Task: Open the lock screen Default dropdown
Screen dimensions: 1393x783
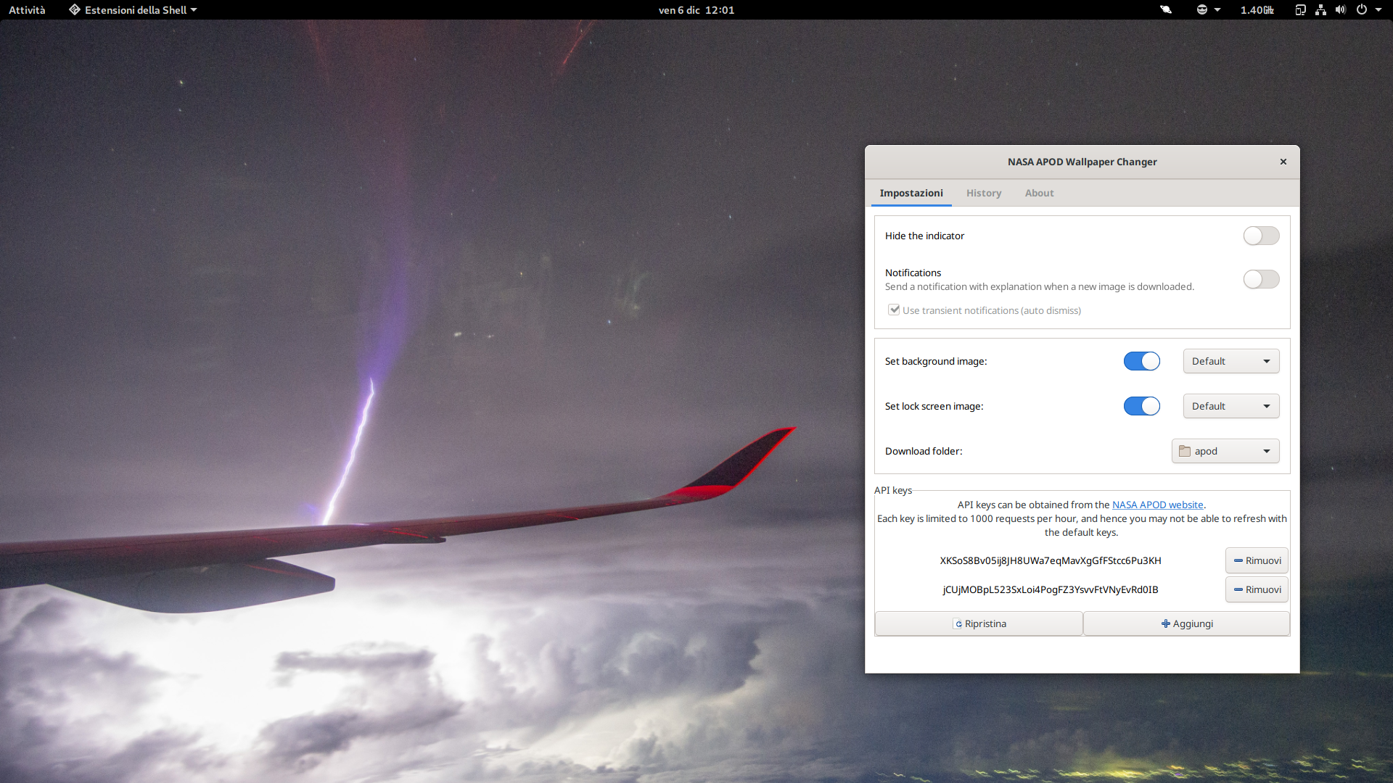Action: point(1230,406)
